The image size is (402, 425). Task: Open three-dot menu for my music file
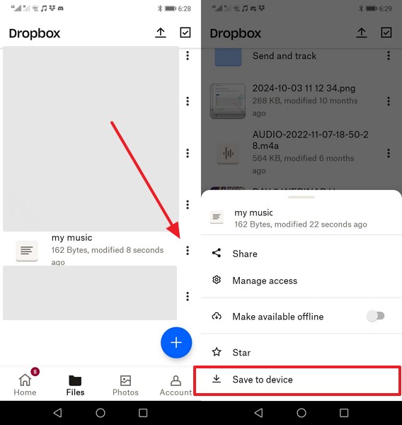[188, 251]
